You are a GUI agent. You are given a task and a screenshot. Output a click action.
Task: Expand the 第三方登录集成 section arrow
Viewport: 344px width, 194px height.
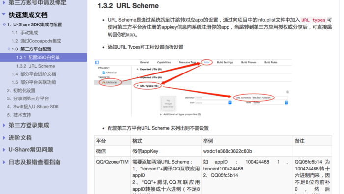click(x=4, y=125)
